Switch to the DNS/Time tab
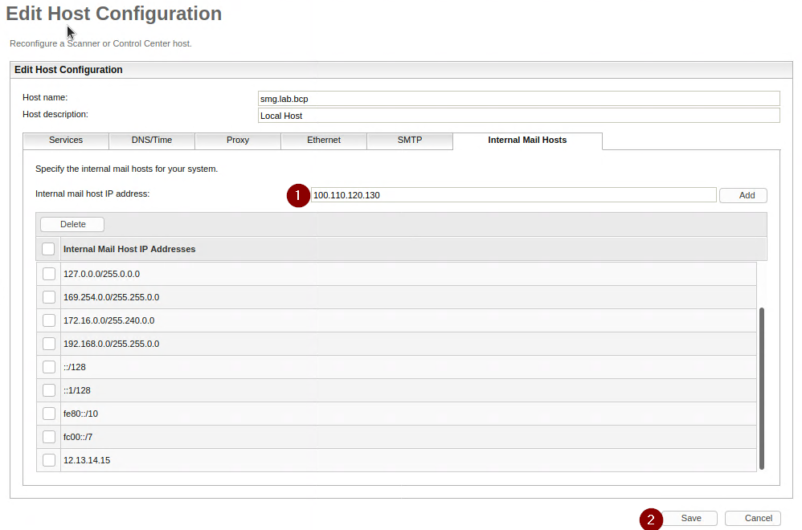This screenshot has height=530, width=802. coord(152,141)
